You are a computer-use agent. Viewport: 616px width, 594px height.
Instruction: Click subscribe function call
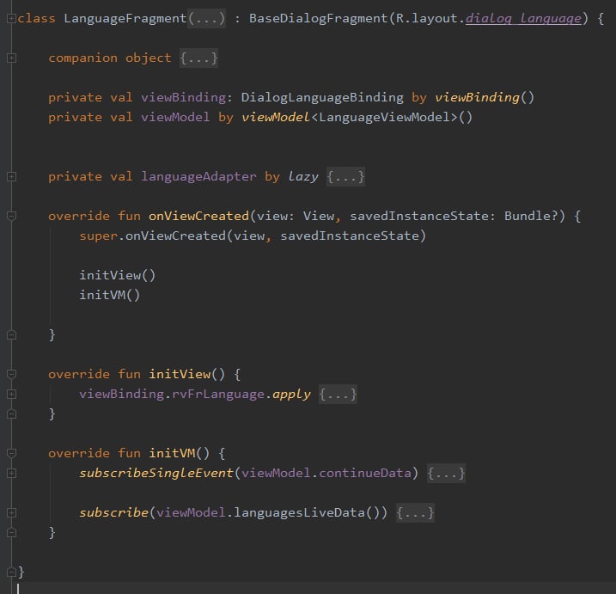(x=113, y=512)
